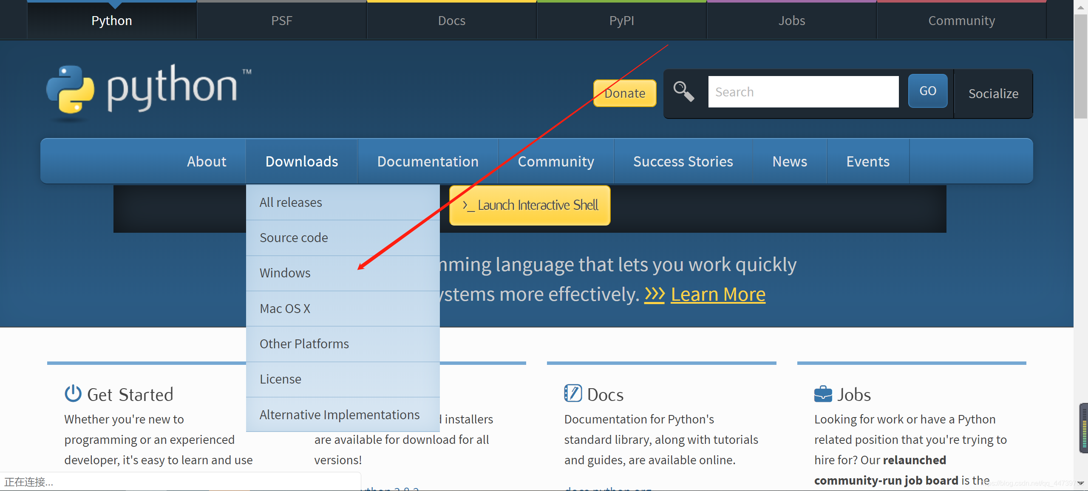
Task: Click the Get Started power icon
Action: pyautogui.click(x=73, y=393)
